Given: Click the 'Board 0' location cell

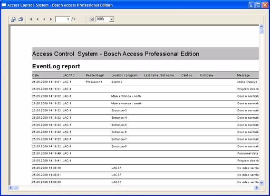Looking at the screenshot, I should coord(117,82).
